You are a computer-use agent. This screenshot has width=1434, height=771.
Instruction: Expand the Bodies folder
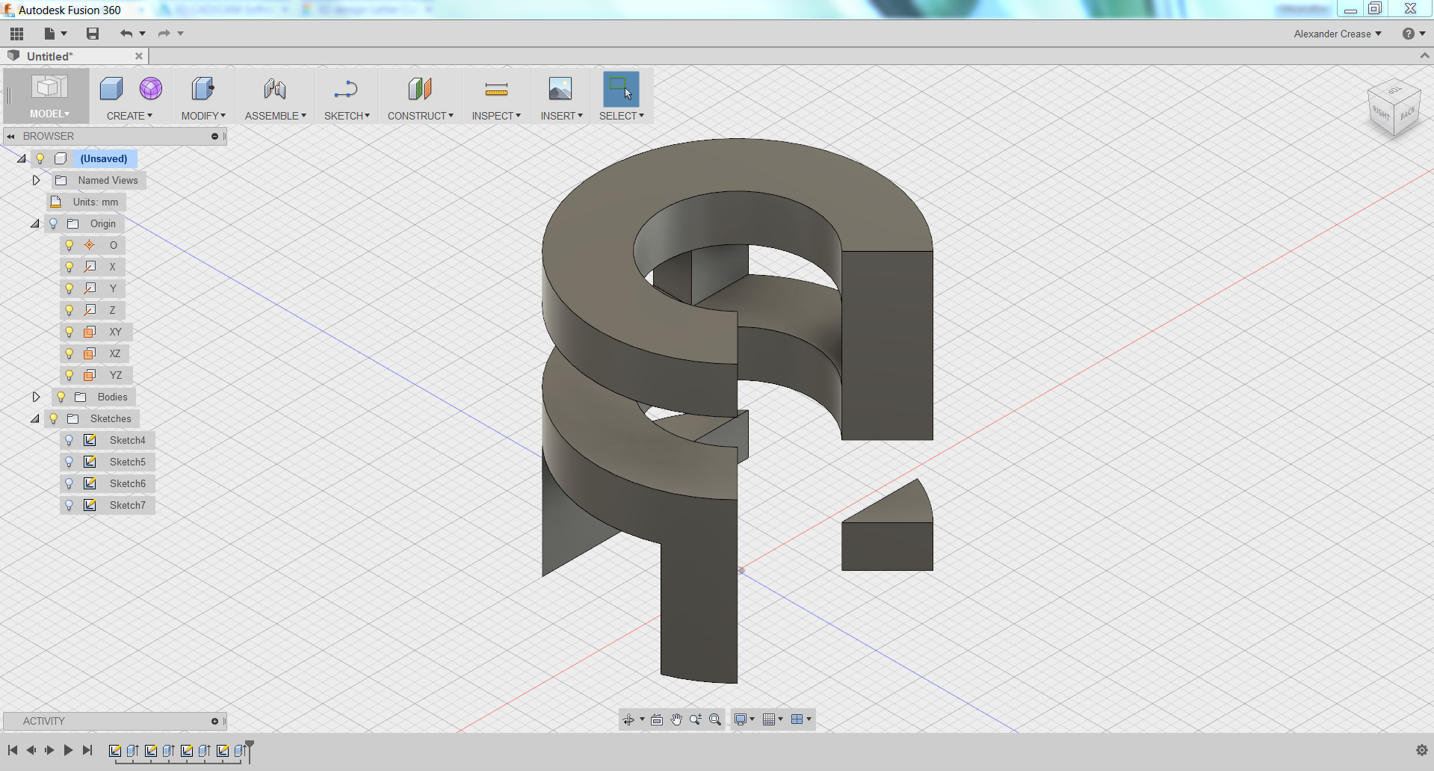[x=36, y=397]
